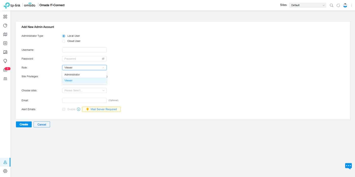Click the Cancel button
Screen dimensions: 355x177
tap(42, 124)
